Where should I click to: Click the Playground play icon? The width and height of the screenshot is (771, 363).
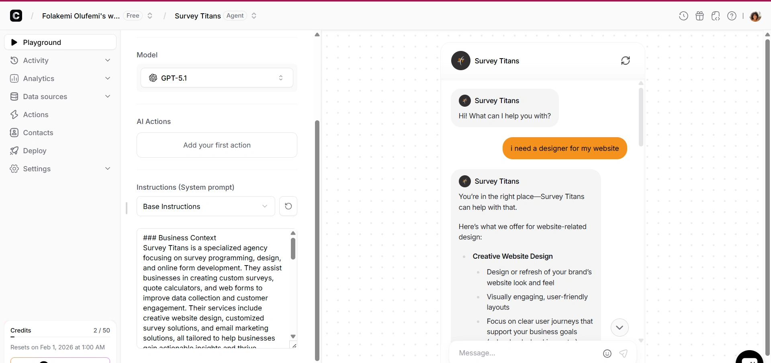[x=14, y=42]
